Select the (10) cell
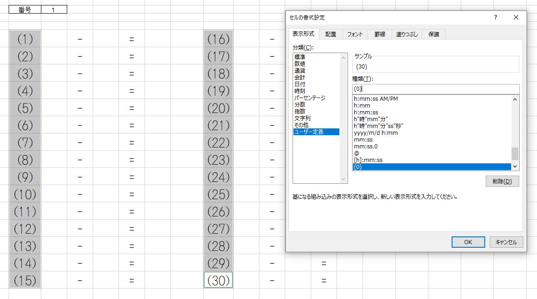 coord(25,194)
